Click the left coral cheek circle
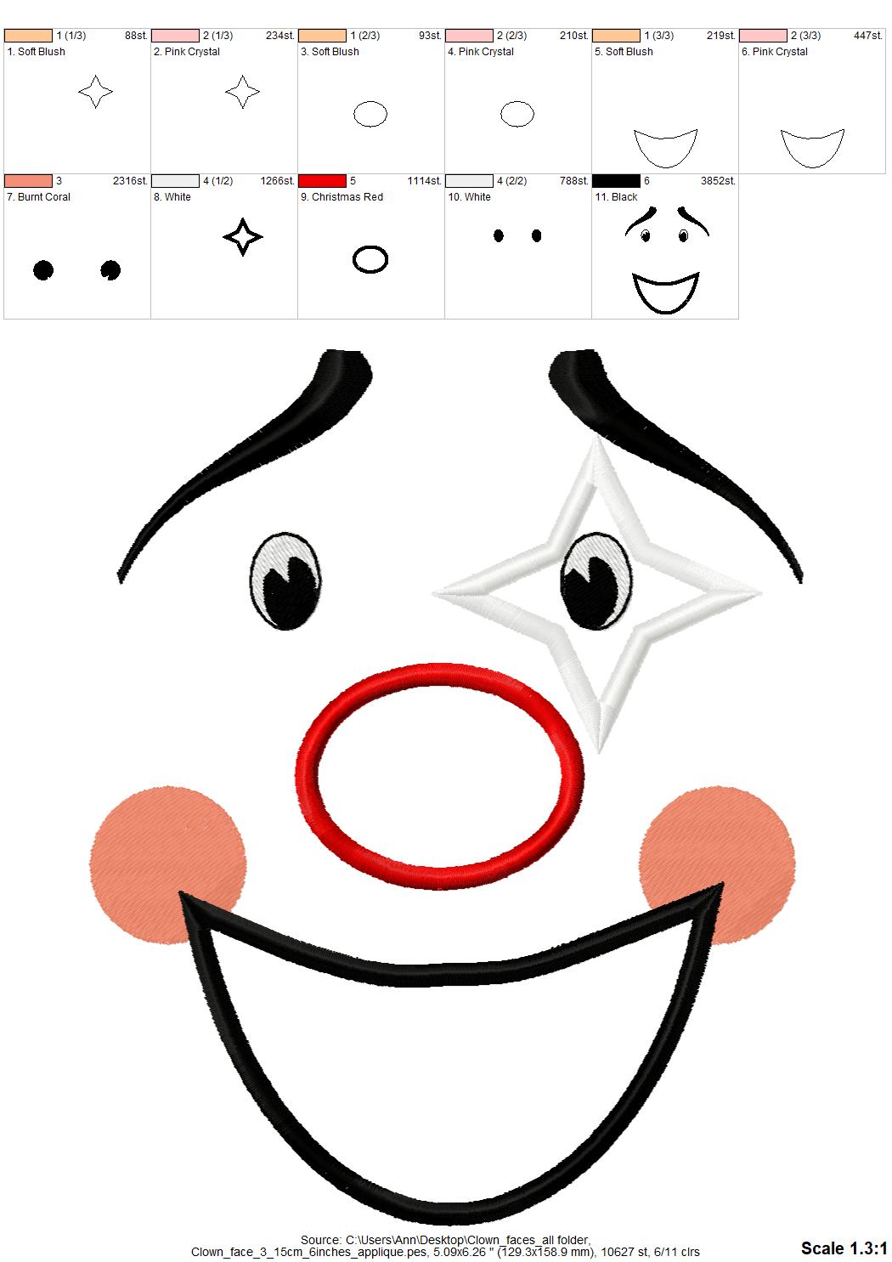 point(167,865)
